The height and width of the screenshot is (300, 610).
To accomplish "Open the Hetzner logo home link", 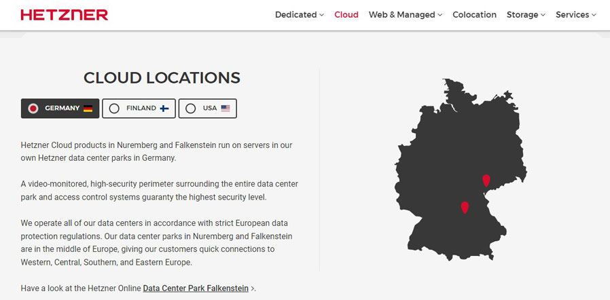I will click(x=64, y=15).
